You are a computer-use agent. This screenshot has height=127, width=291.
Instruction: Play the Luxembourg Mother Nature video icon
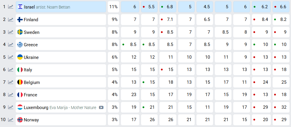(x=101, y=108)
